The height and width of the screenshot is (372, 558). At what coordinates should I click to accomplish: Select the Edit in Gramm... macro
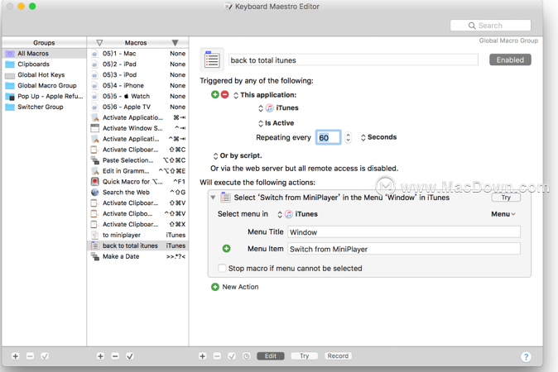pyautogui.click(x=137, y=171)
